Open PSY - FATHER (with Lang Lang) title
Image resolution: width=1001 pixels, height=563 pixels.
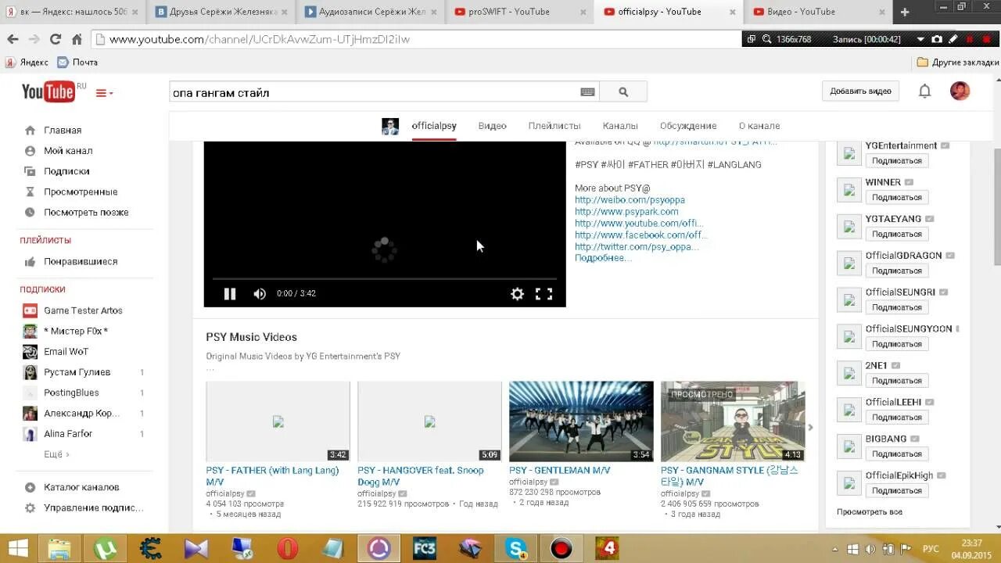[x=272, y=476]
